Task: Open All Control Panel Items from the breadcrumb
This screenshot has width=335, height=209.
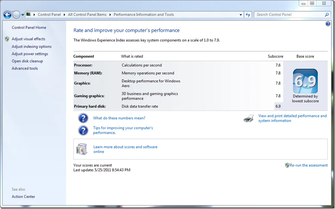Action: (87, 15)
